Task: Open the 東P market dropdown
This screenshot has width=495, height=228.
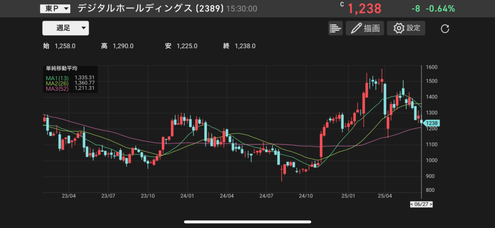Action: (55, 9)
